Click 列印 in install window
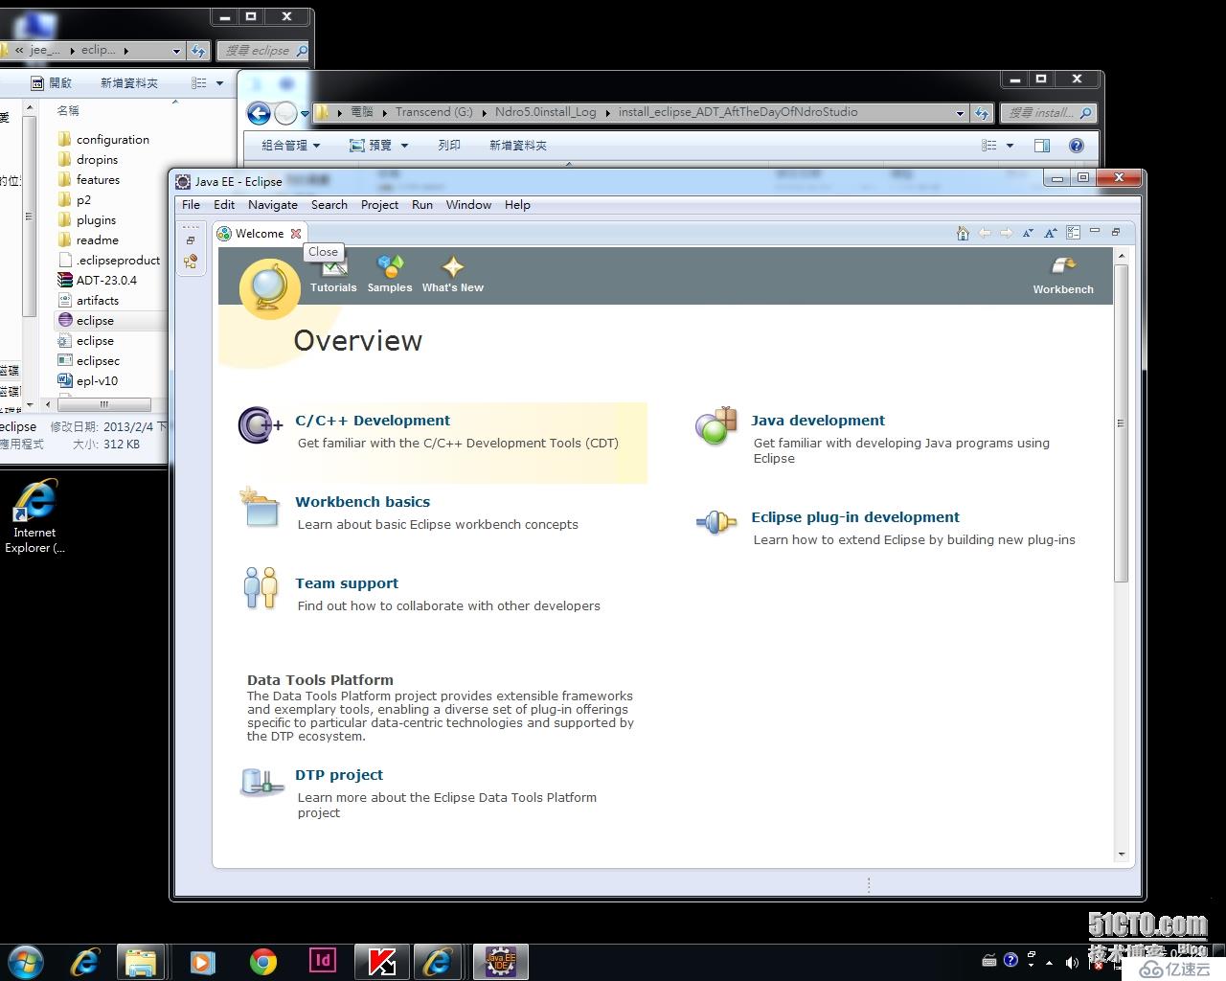Viewport: 1226px width, 981px height. pos(448,146)
